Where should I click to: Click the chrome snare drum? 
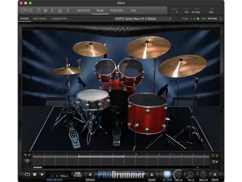click(x=93, y=100)
